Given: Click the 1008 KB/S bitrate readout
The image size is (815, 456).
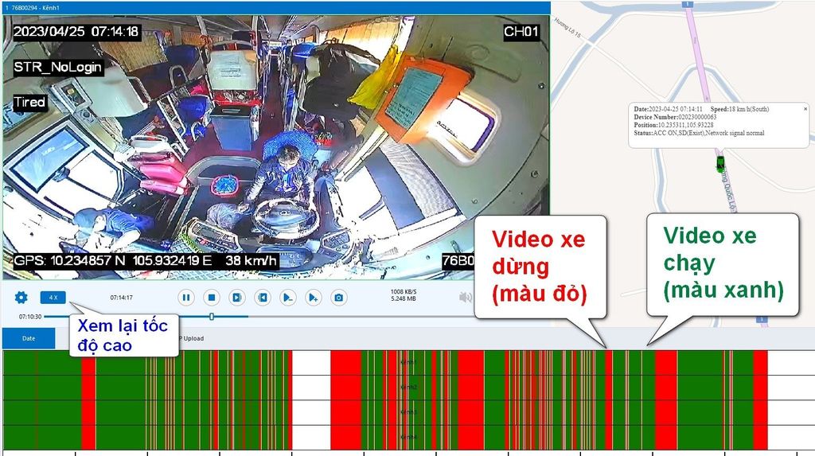Looking at the screenshot, I should [x=404, y=292].
